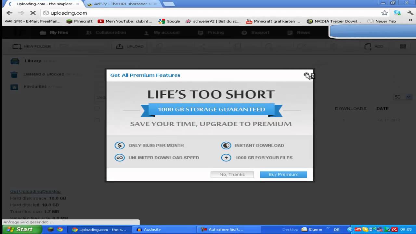This screenshot has height=234, width=416.
Task: Click the lightning bolt storage icon
Action: click(x=226, y=158)
